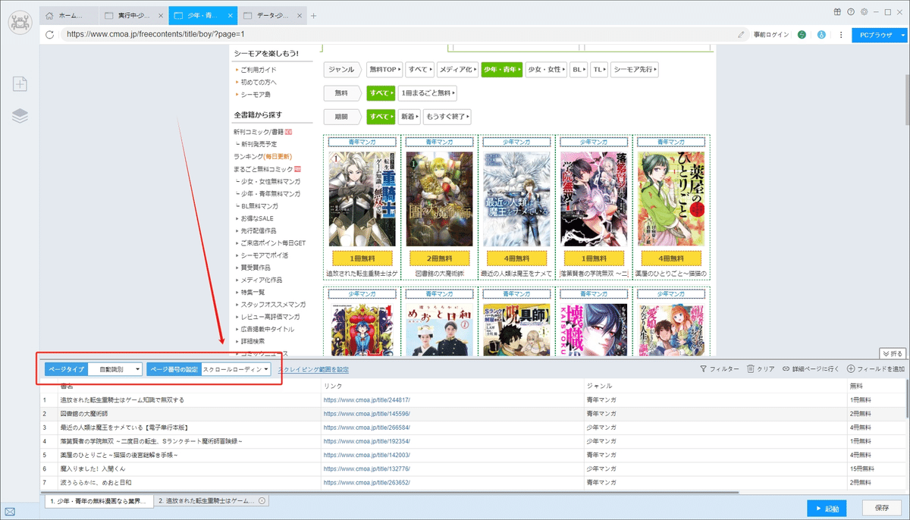This screenshot has height=520, width=910.
Task: Select the BL genre filter
Action: (579, 70)
